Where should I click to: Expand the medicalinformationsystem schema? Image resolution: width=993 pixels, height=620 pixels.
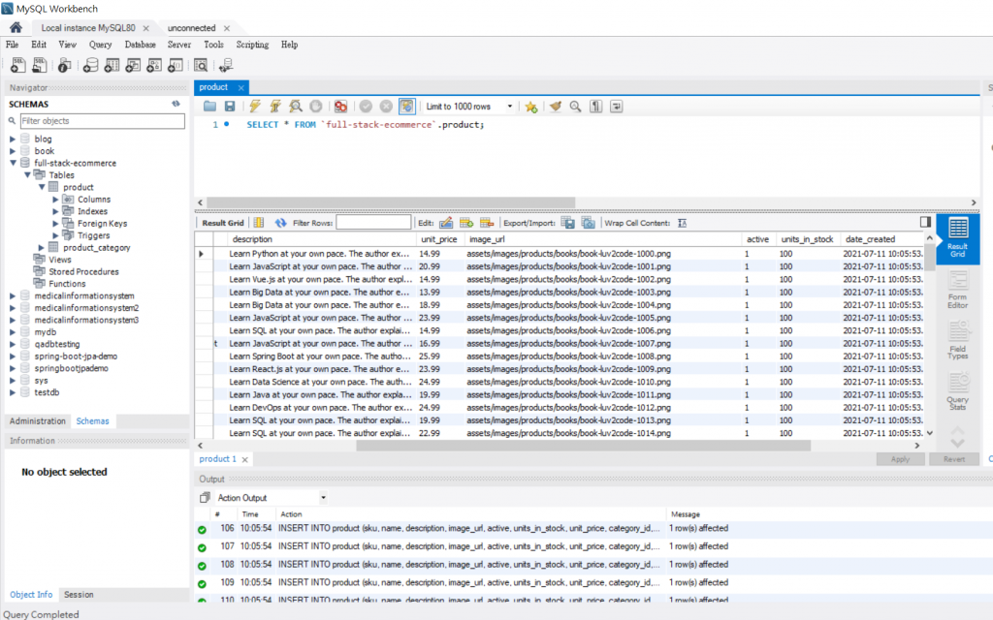12,295
